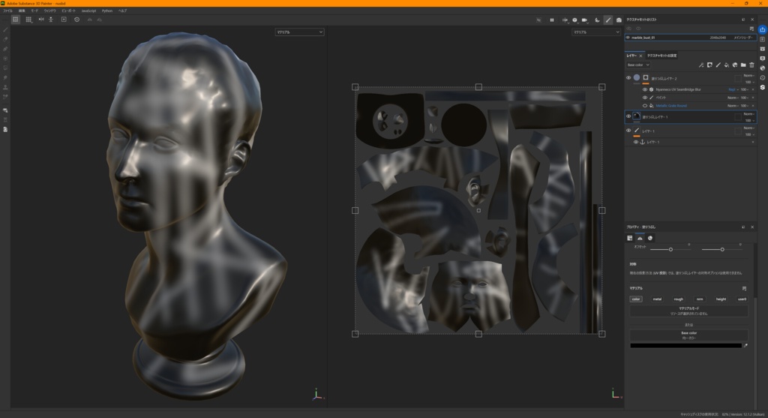Hide the 塗りつぶしレイヤー 2 layer
The image size is (768, 418).
pos(628,77)
